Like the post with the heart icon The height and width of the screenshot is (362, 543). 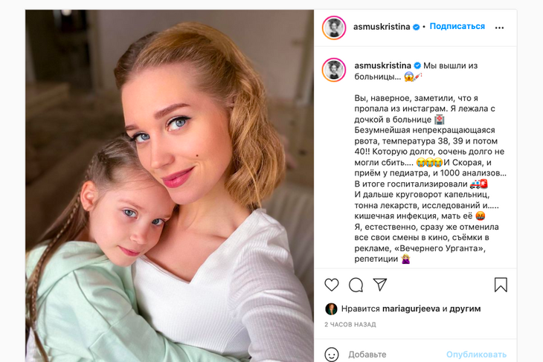click(x=332, y=285)
